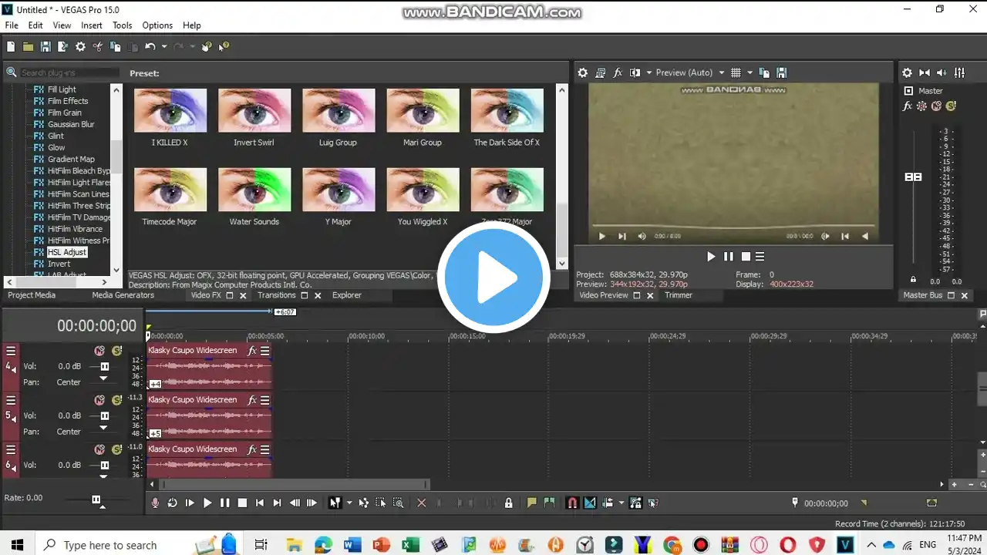Image resolution: width=987 pixels, height=555 pixels.
Task: Open the overlays grid dropdown arrow
Action: click(x=749, y=72)
